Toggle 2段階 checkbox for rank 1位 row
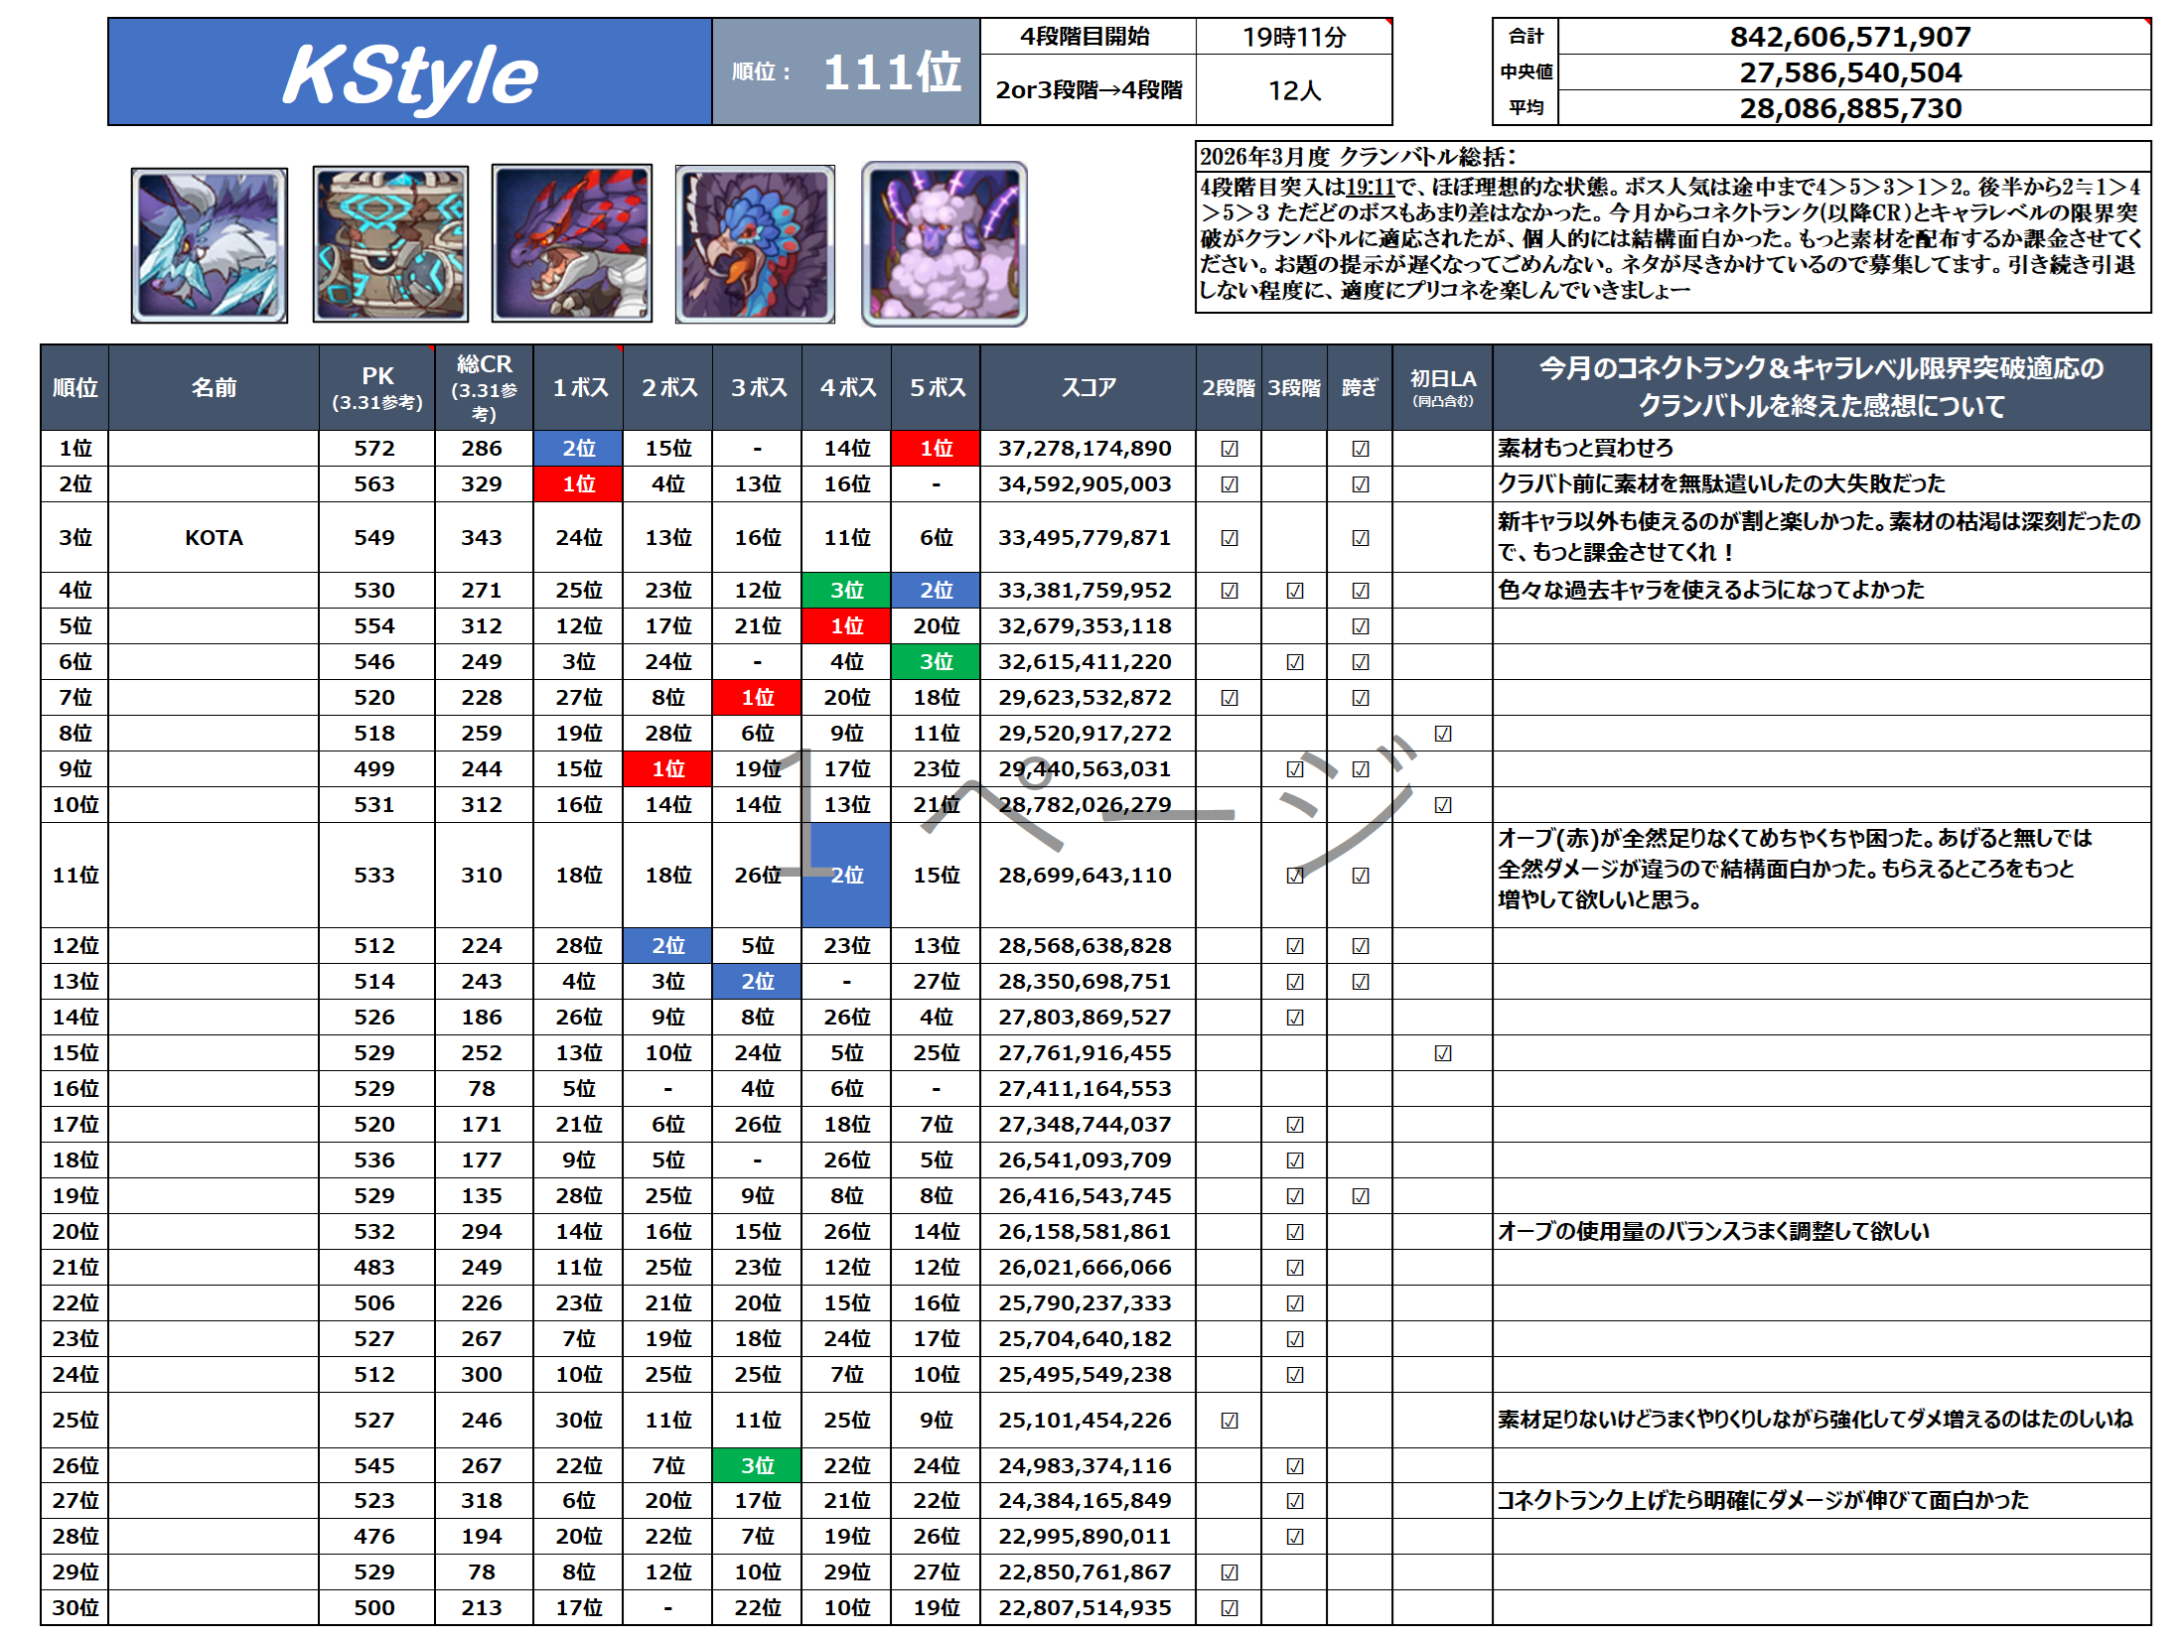The height and width of the screenshot is (1638, 2179). [1229, 449]
